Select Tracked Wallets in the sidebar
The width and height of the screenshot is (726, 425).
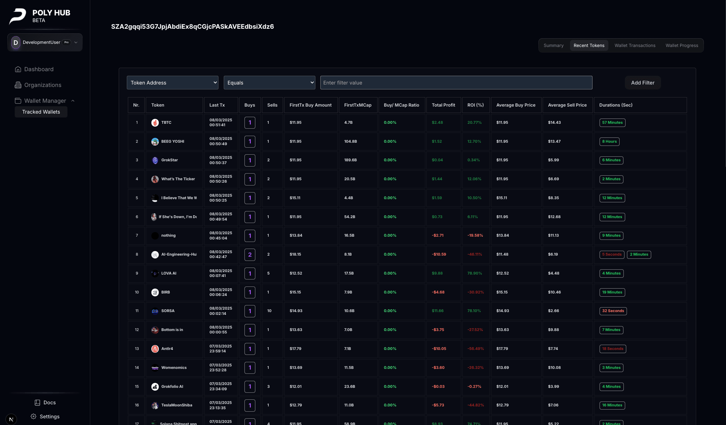tap(41, 112)
